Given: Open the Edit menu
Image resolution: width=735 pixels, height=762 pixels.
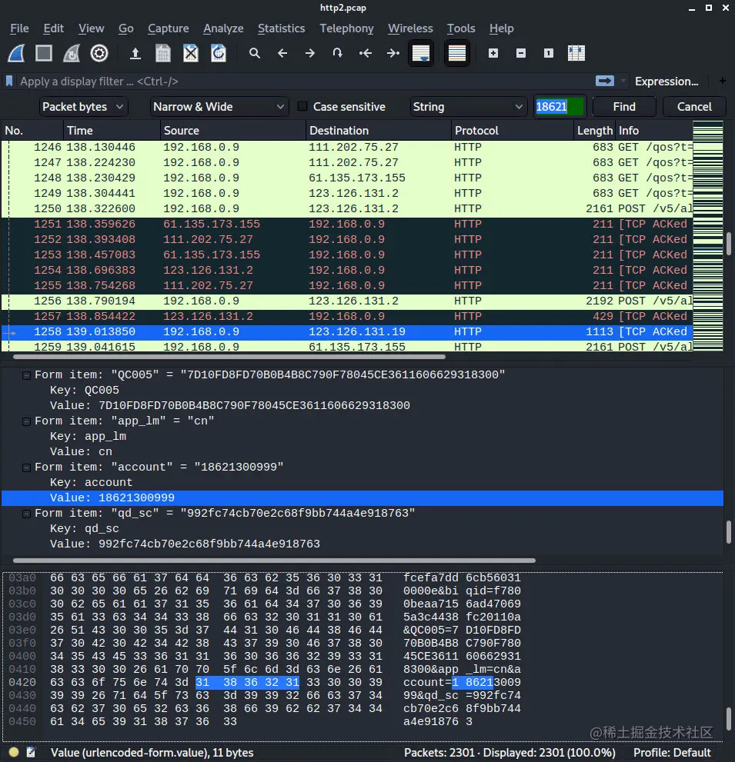Looking at the screenshot, I should click(54, 28).
